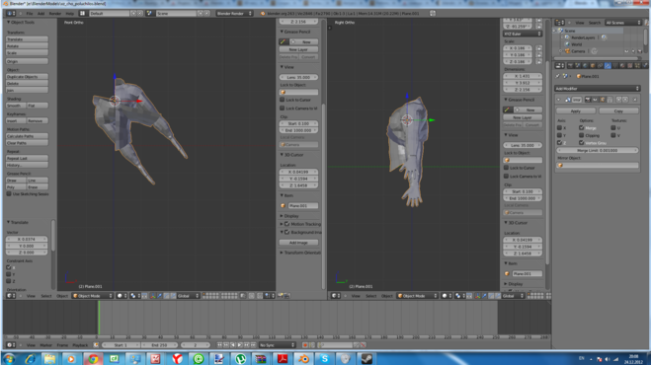
Task: Select World in the outliner
Action: (x=577, y=44)
